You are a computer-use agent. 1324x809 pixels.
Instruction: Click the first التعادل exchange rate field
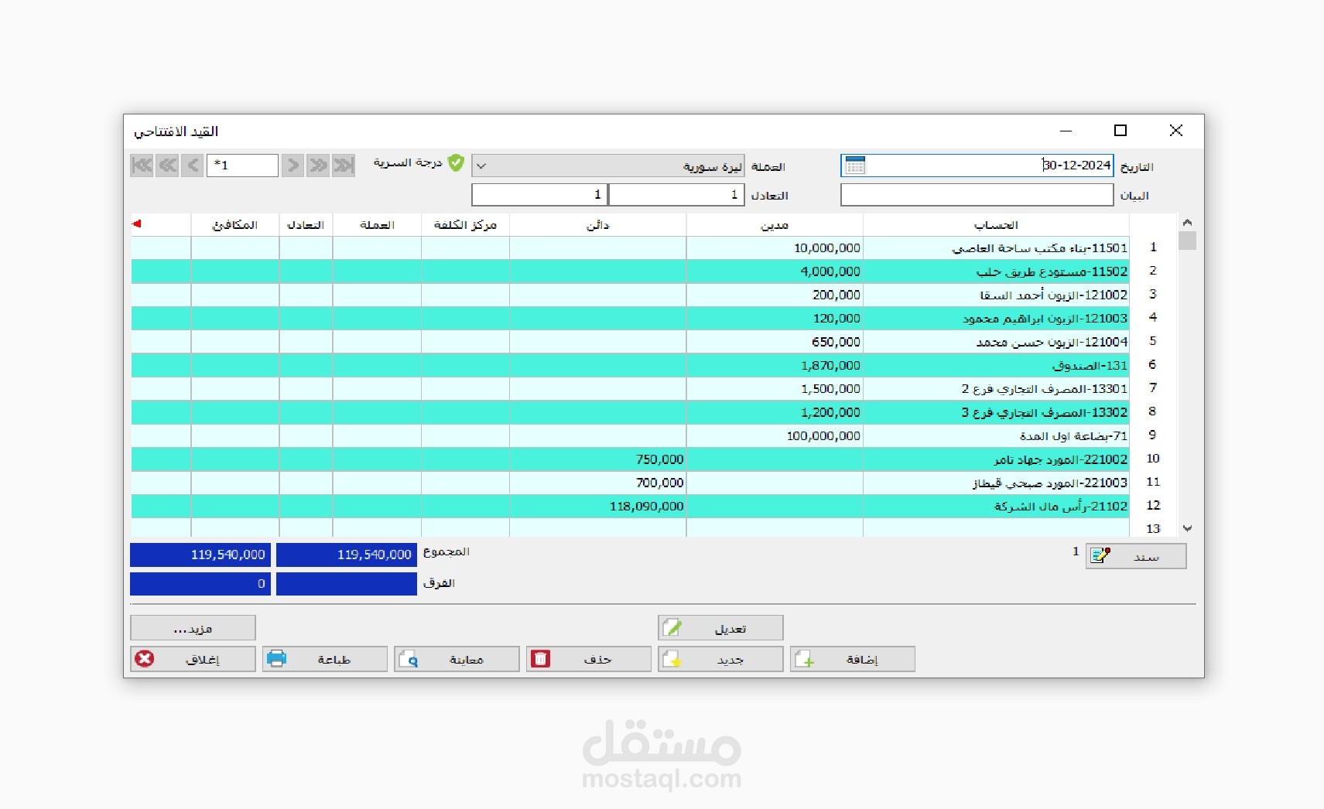pyautogui.click(x=676, y=195)
